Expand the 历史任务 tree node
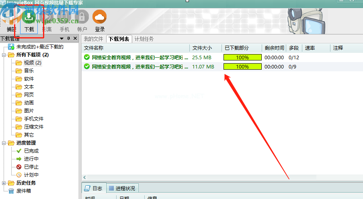Viewport: 363px width, 199px height. 4,183
